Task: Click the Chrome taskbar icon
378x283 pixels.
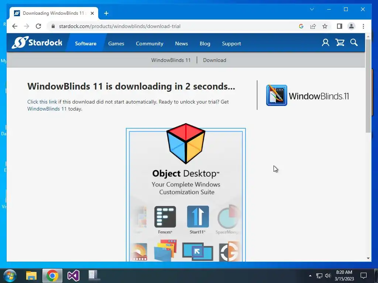Action: click(x=52, y=276)
